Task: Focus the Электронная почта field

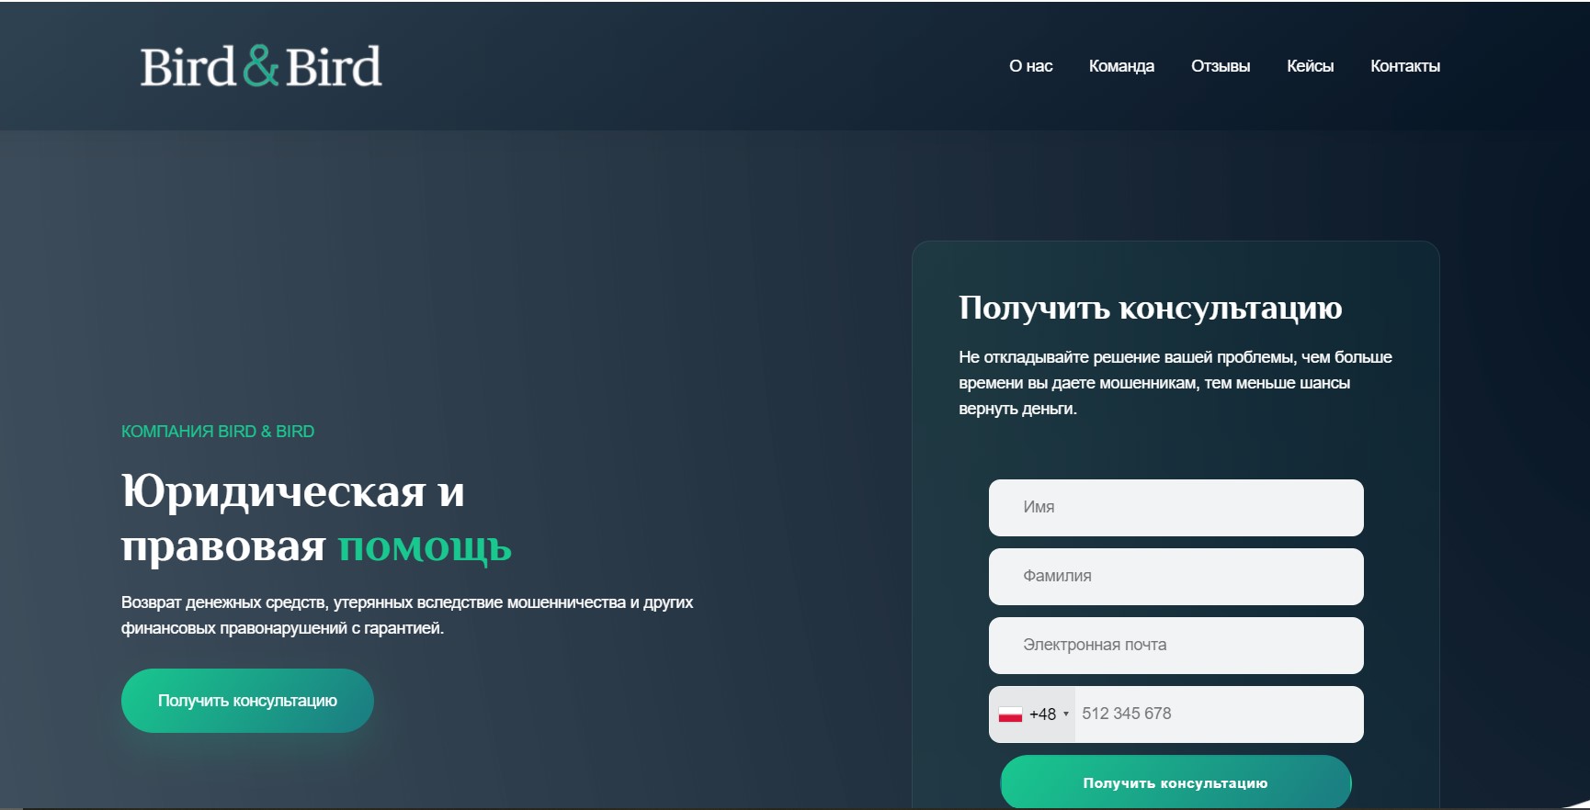Action: pyautogui.click(x=1176, y=645)
